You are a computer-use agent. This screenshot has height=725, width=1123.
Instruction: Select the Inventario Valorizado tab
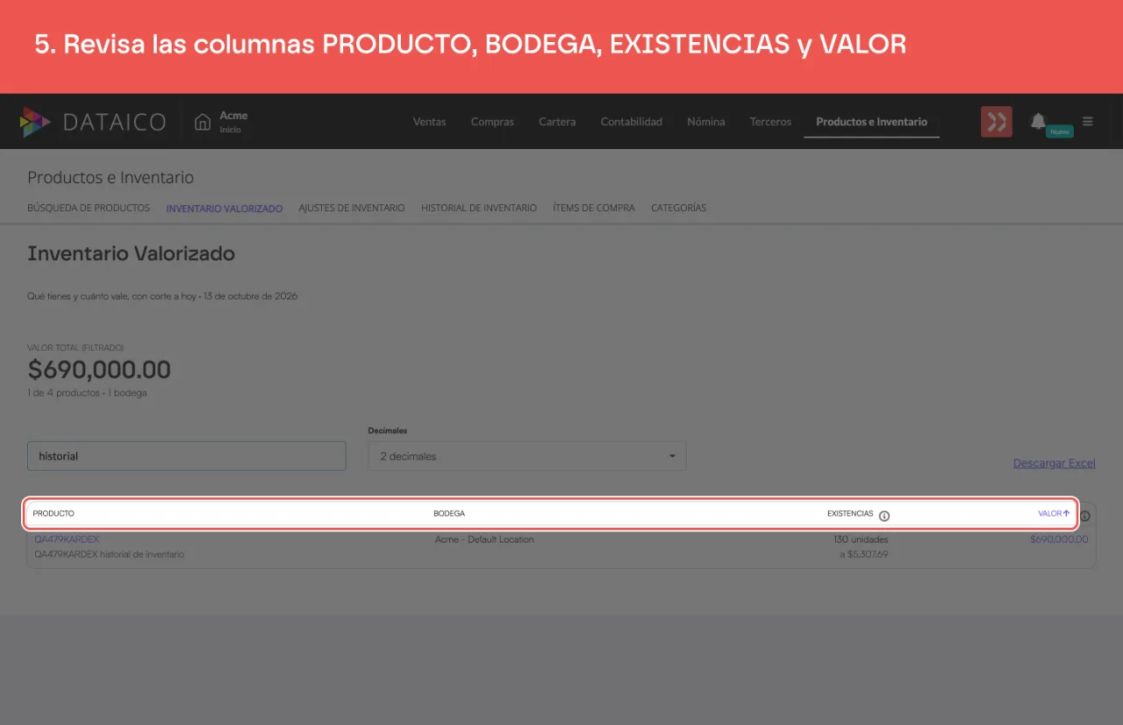tap(225, 209)
